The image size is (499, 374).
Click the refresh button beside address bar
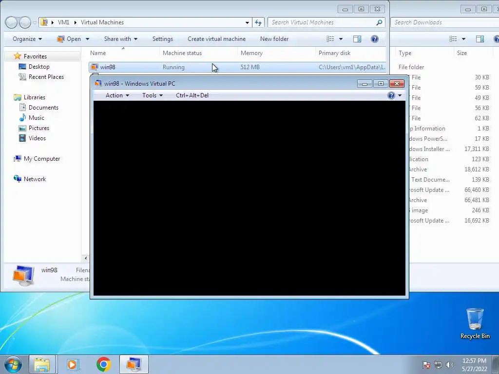click(x=258, y=22)
